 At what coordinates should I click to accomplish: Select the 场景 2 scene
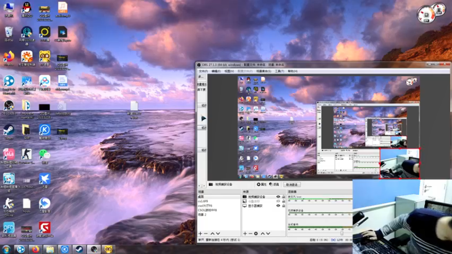click(219, 214)
